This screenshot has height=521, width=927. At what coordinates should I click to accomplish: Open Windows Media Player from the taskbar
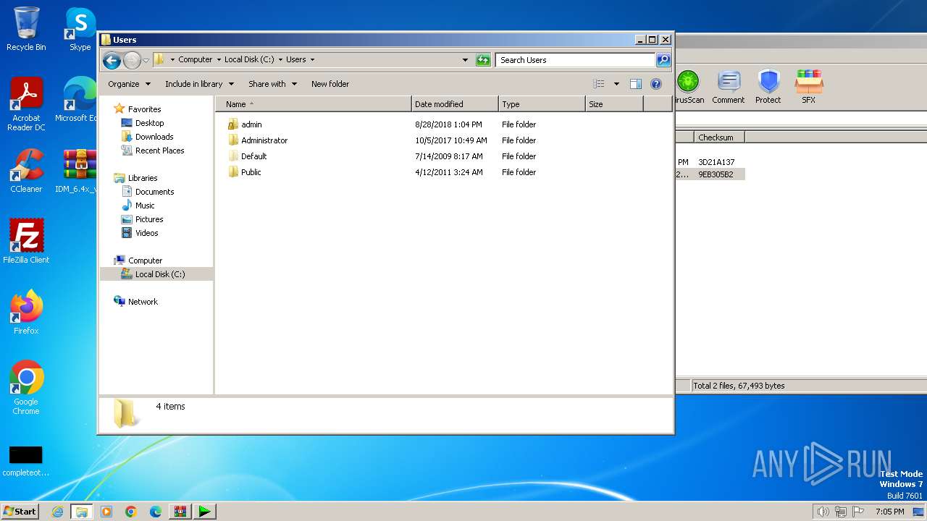[x=106, y=512]
